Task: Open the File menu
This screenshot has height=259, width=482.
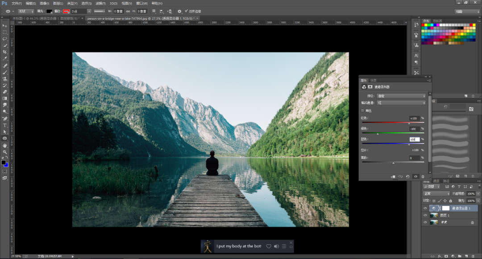Action: coord(17,4)
